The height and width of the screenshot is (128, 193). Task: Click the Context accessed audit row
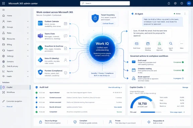(79, 98)
